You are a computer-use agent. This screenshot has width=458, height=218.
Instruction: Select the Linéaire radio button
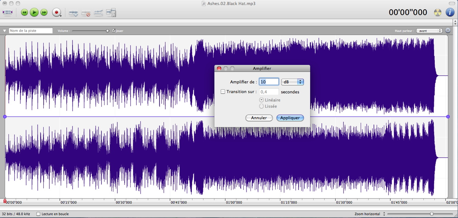262,100
